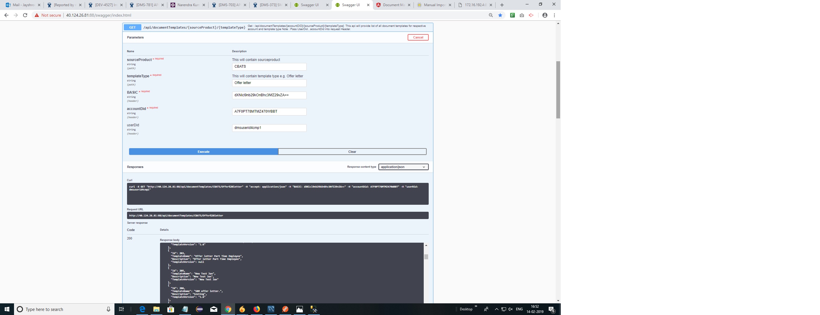Click the Windows Start button
The width and height of the screenshot is (820, 315).
point(7,309)
